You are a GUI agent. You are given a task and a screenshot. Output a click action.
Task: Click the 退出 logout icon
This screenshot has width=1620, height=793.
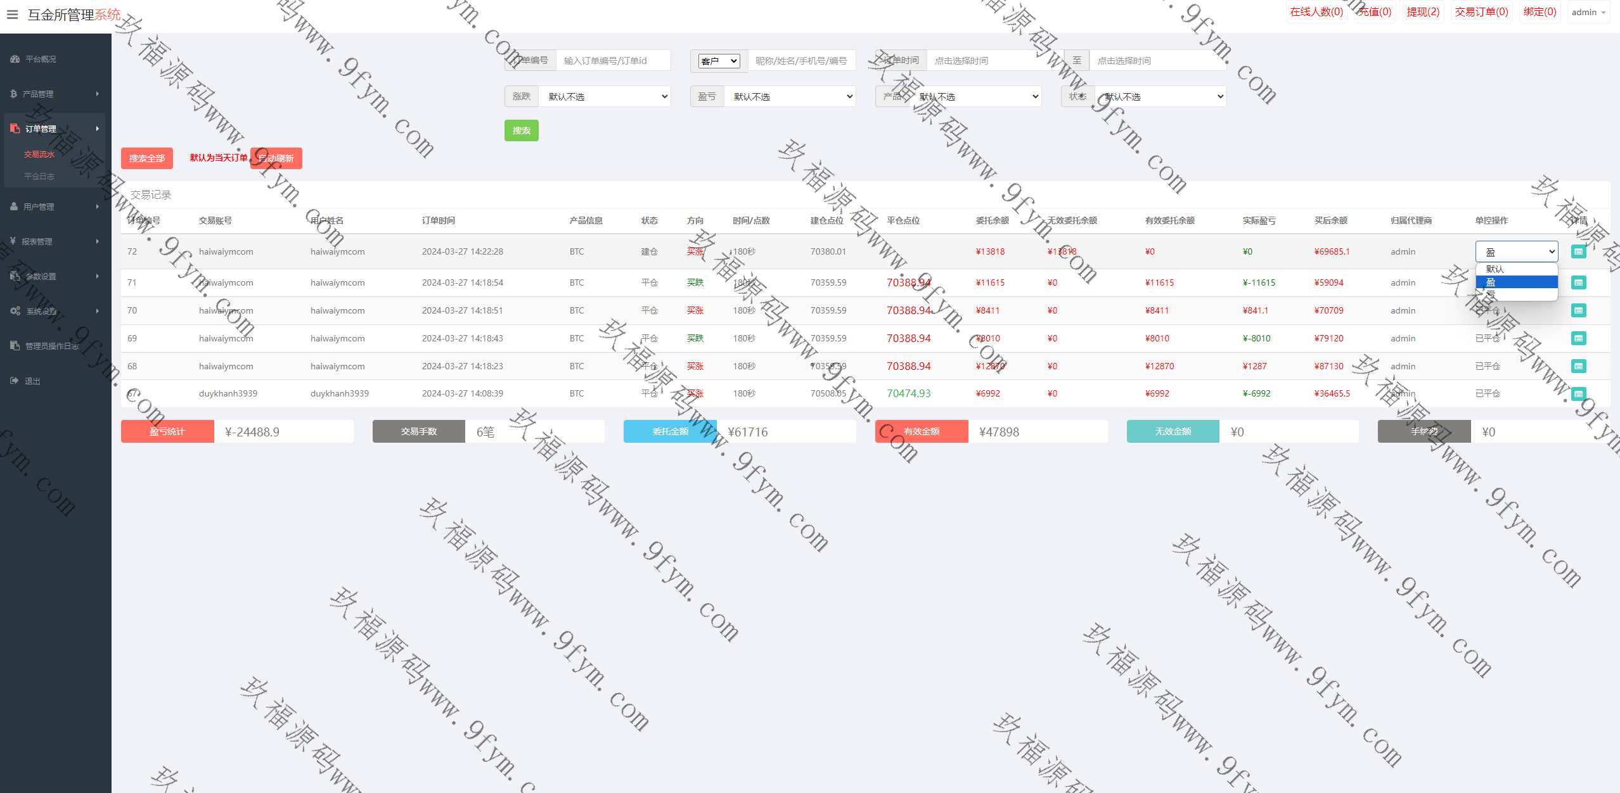pos(15,381)
